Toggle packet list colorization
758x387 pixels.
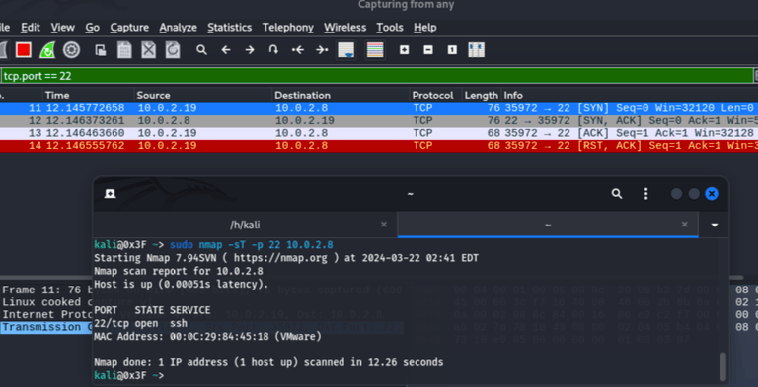point(375,50)
